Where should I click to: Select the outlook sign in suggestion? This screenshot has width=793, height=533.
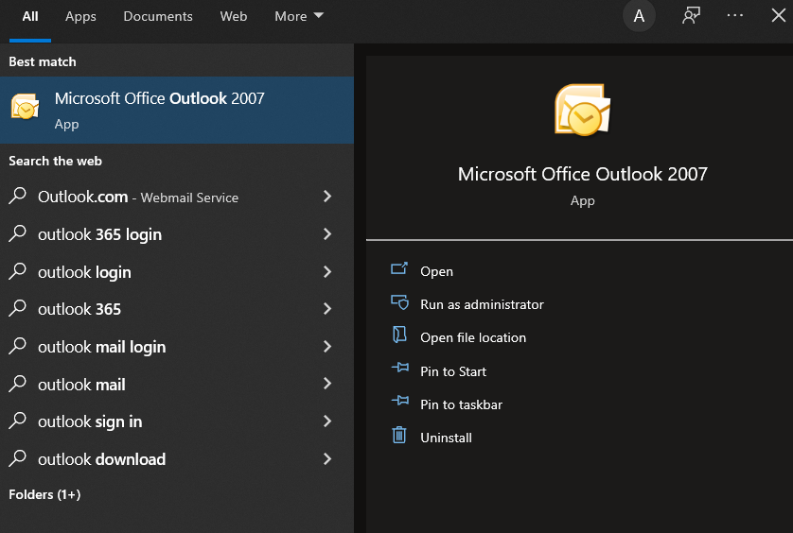[177, 421]
